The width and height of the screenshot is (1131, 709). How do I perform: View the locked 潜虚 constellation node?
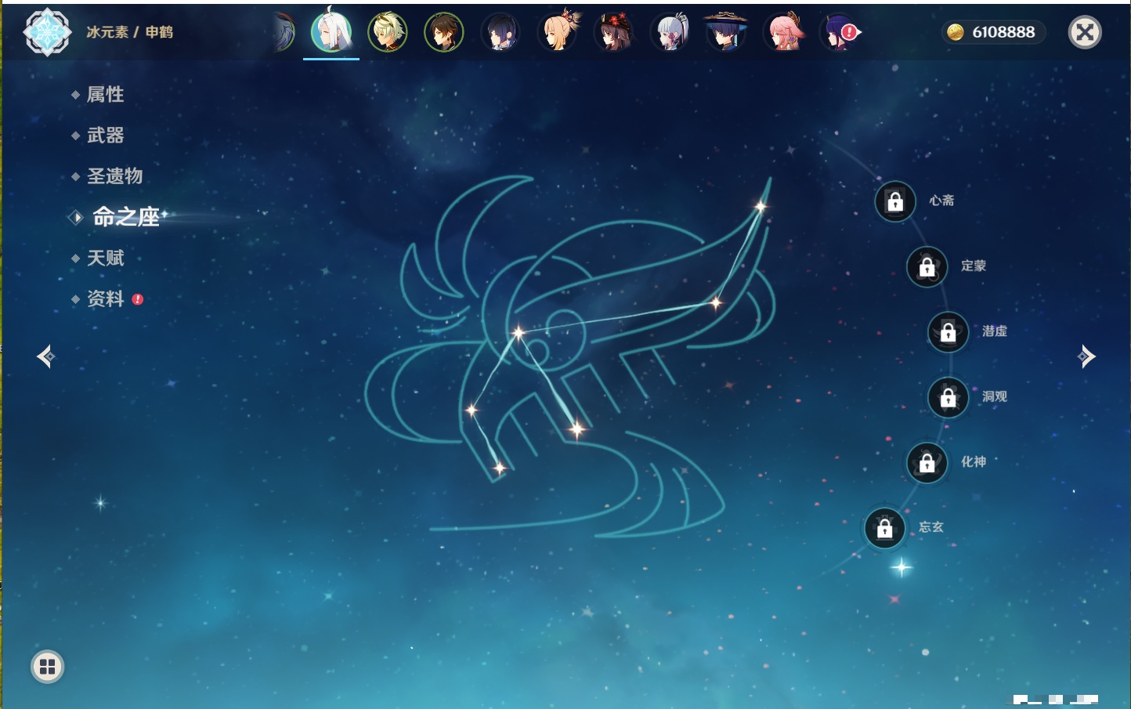[x=949, y=332]
